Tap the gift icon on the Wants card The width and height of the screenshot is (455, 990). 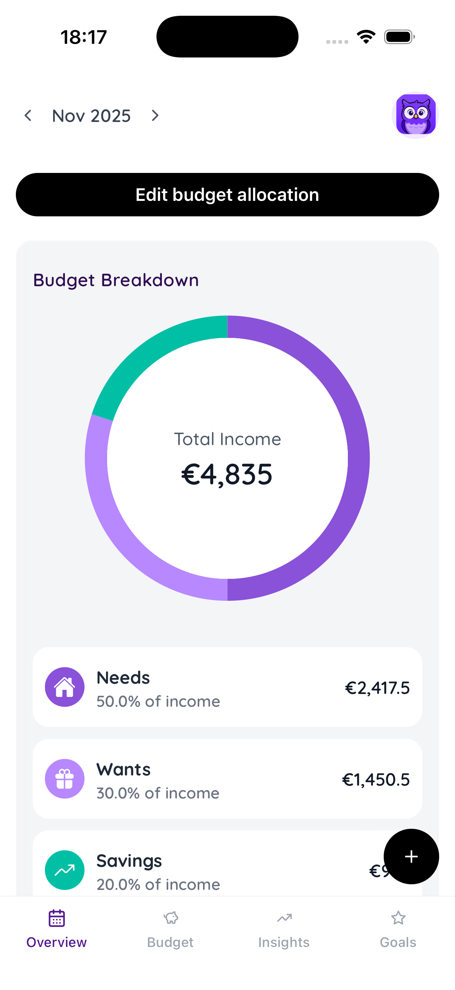[65, 779]
